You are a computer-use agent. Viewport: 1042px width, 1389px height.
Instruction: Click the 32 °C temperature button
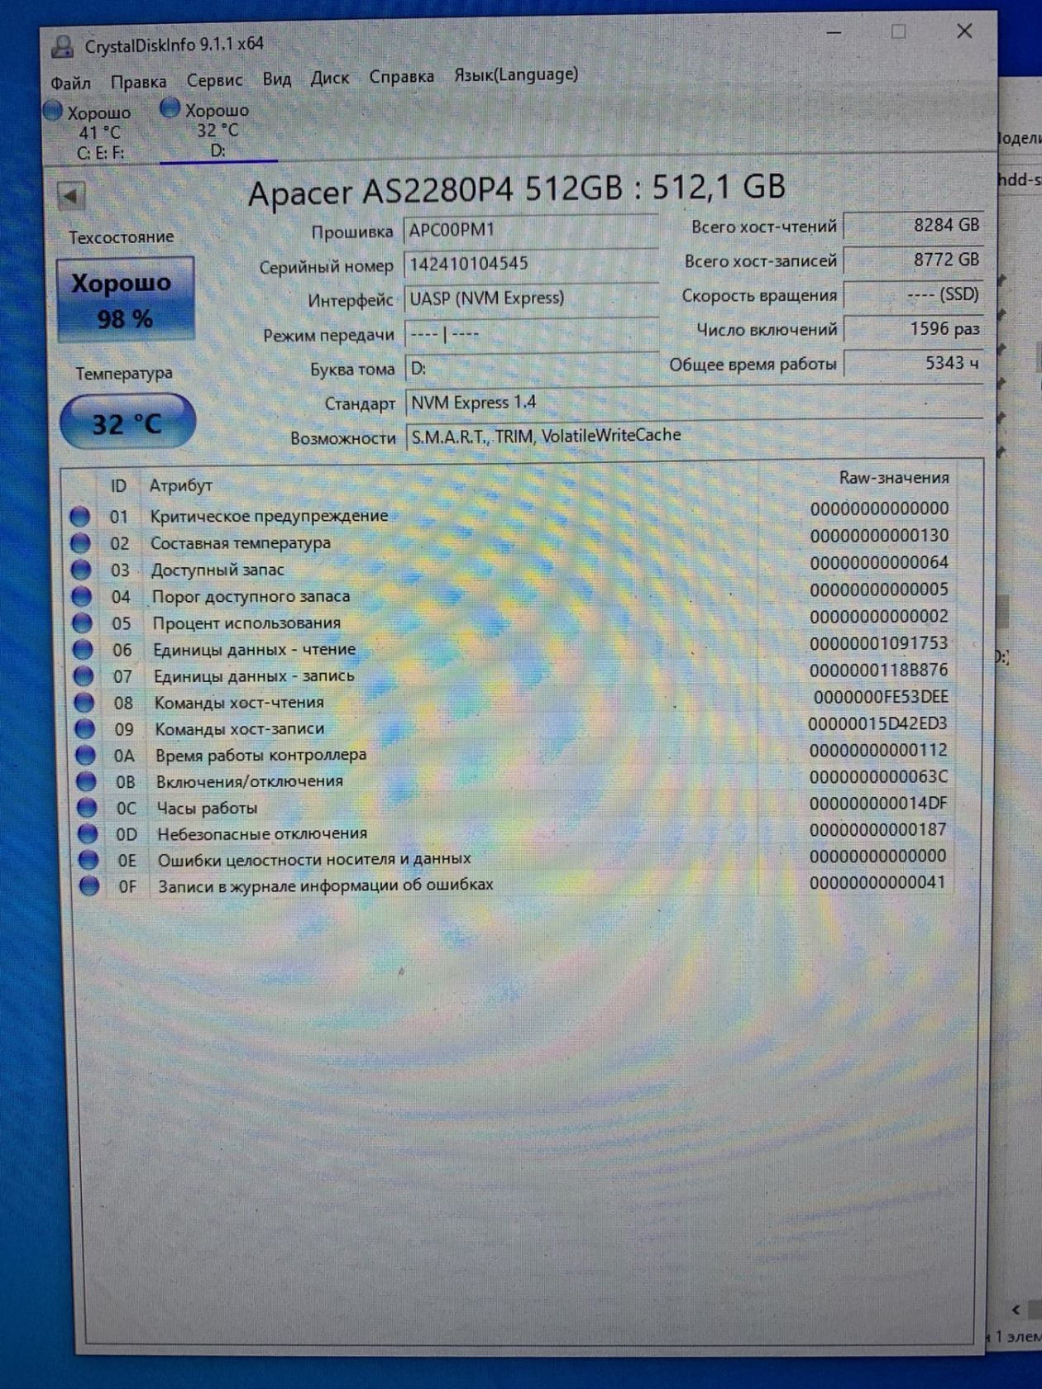point(127,423)
